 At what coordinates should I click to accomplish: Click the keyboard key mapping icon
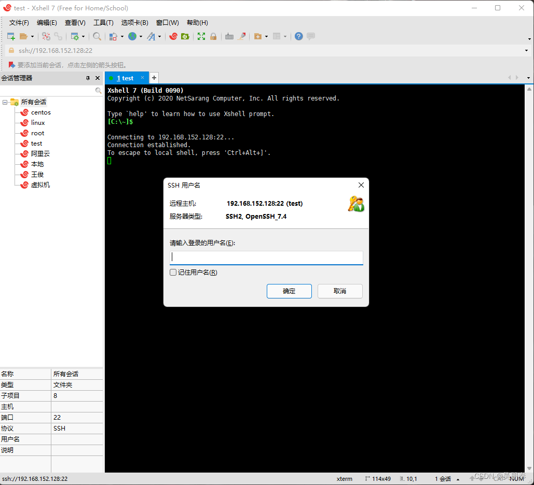click(x=229, y=36)
